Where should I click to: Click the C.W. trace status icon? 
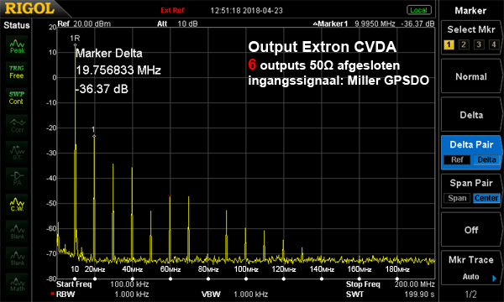tap(17, 205)
